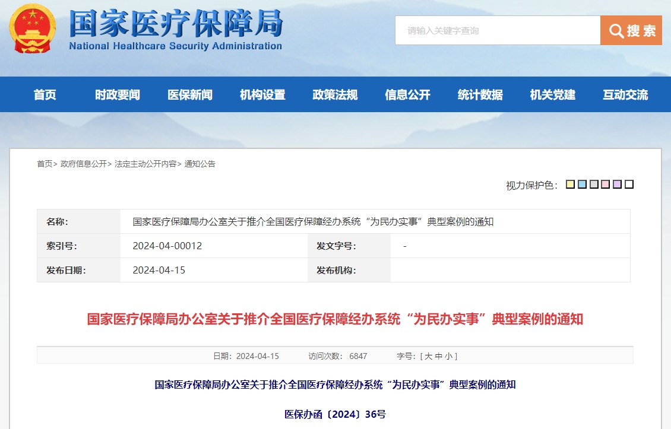This screenshot has width=671, height=429.
Task: Click the 名称 row document title text
Action: tap(313, 221)
